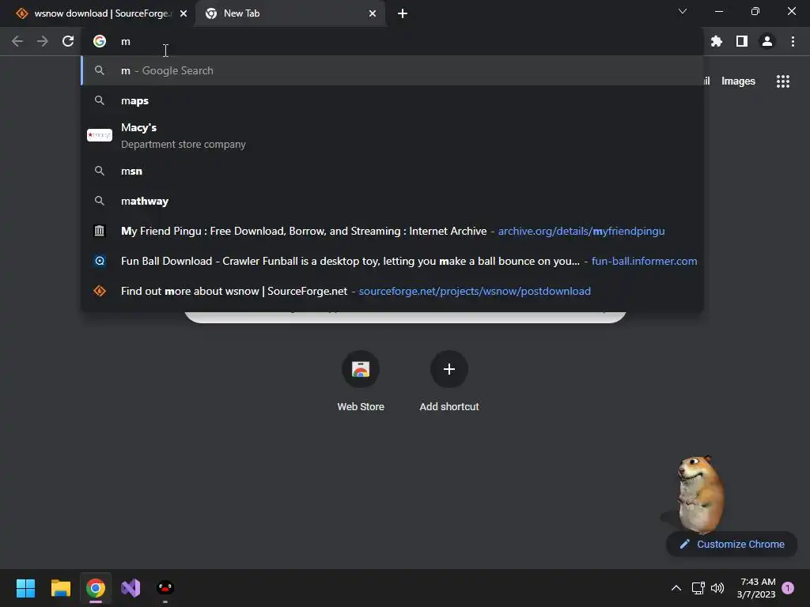
Task: Open the volume speaker tray icon
Action: tap(717, 588)
